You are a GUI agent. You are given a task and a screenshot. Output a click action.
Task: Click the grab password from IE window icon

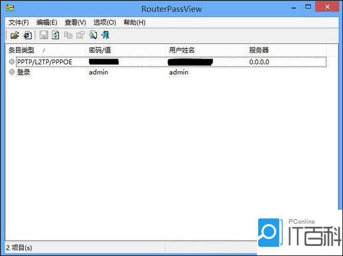[x=28, y=35]
